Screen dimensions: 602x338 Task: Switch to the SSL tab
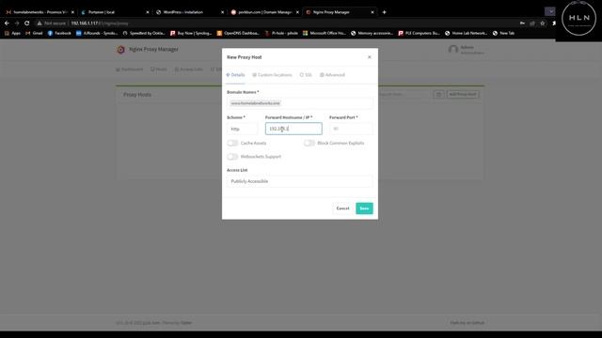306,75
